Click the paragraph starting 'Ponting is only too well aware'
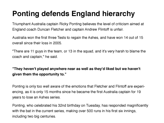 [x=79, y=92]
